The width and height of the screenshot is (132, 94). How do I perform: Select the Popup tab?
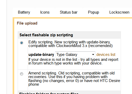pyautogui.click(x=94, y=12)
